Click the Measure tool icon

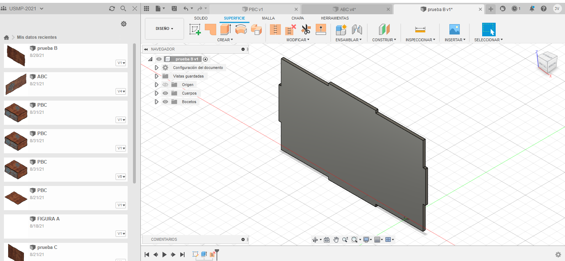pos(420,29)
